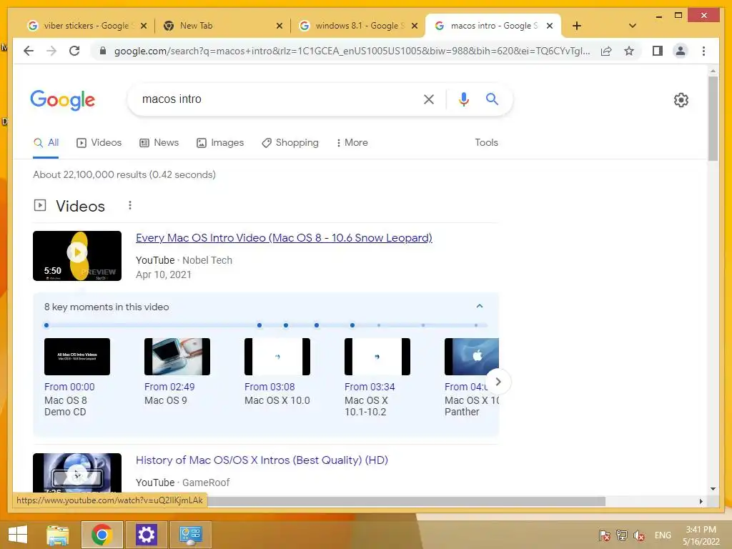
Task: Close the macos intro tab
Action: (550, 26)
